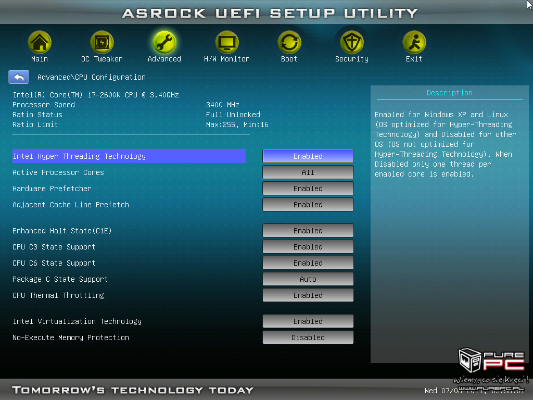Select the Package C State Support label
This screenshot has height=400, width=533.
point(60,279)
